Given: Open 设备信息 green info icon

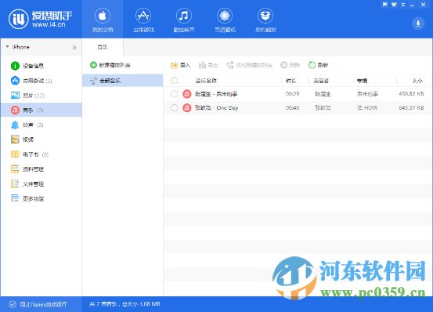Looking at the screenshot, I should [15, 66].
